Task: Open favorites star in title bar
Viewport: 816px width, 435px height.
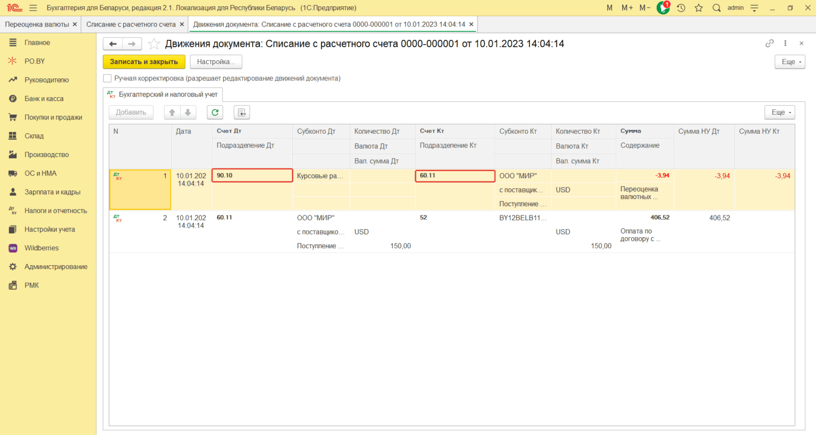Action: click(x=699, y=8)
